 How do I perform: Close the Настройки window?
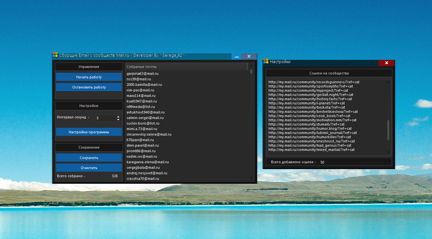pos(386,63)
